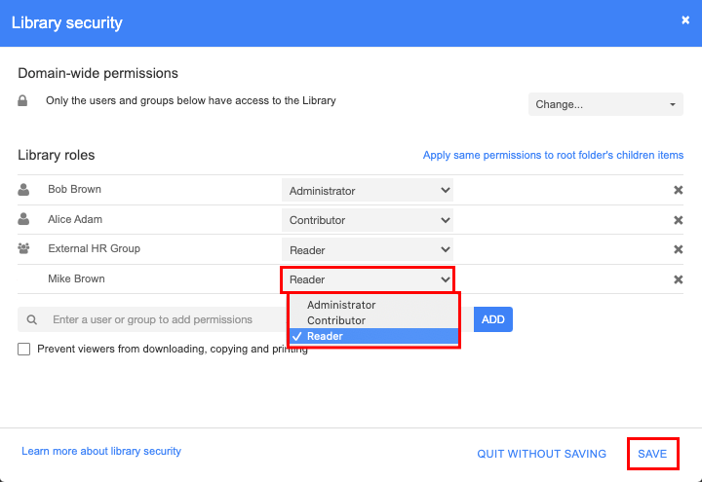Open the Change... domain permissions dropdown
702x482 pixels.
605,104
